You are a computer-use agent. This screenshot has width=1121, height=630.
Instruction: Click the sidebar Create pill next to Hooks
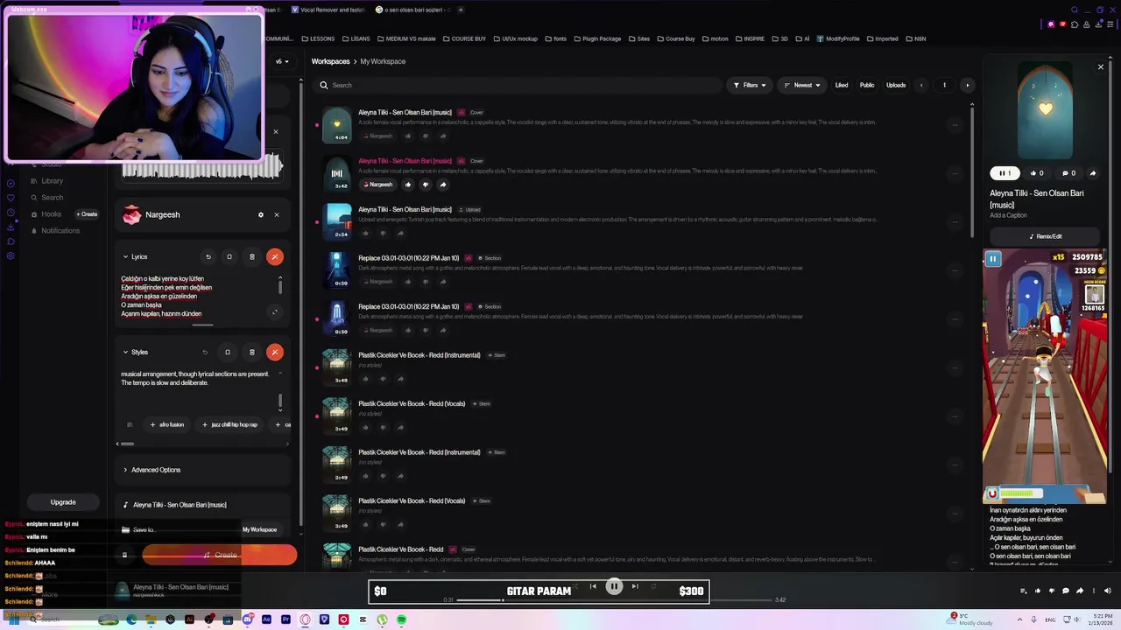[87, 214]
